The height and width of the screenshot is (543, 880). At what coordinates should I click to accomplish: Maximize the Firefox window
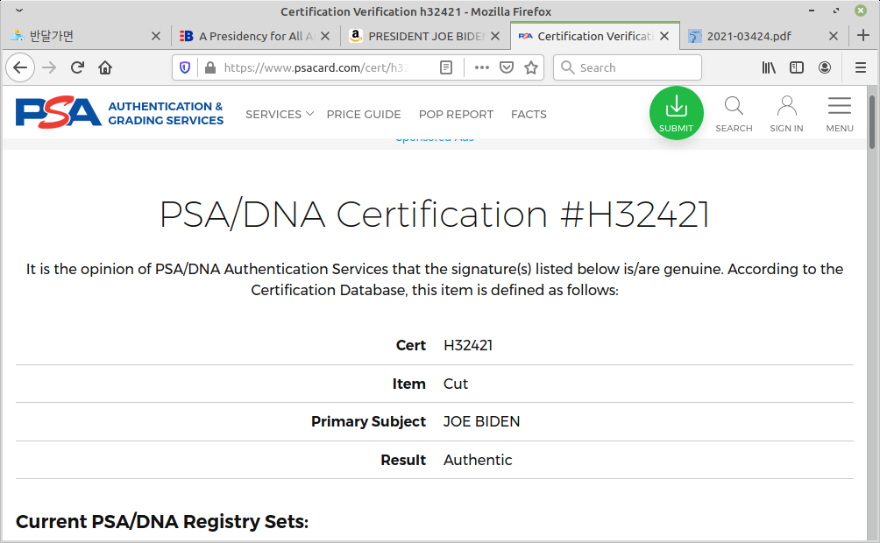(836, 11)
